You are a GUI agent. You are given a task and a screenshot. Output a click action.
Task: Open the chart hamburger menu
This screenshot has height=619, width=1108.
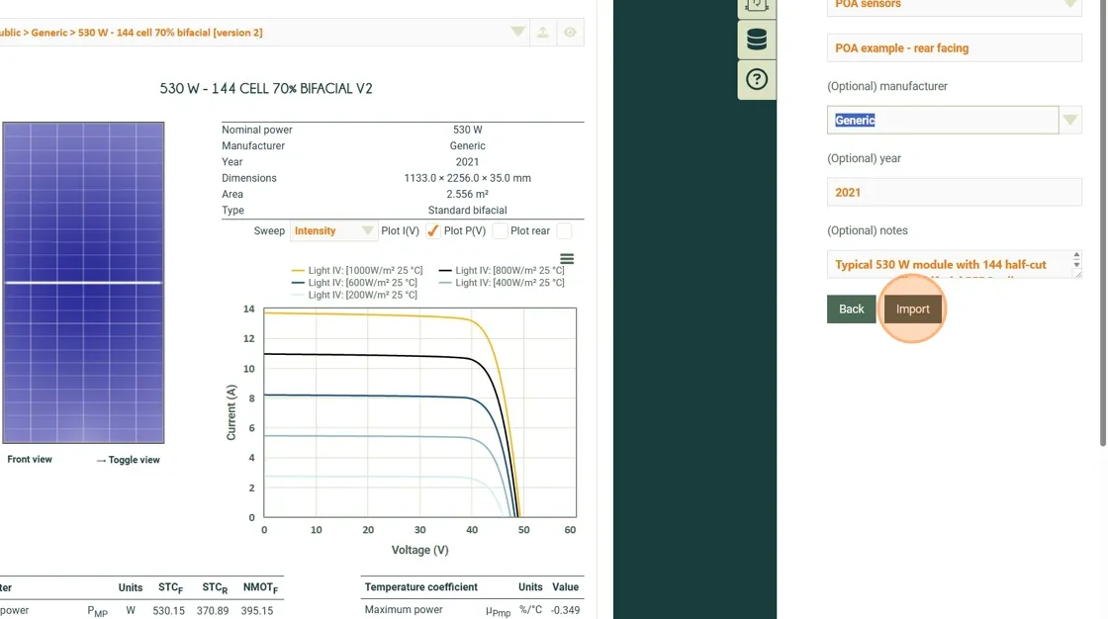(x=567, y=259)
